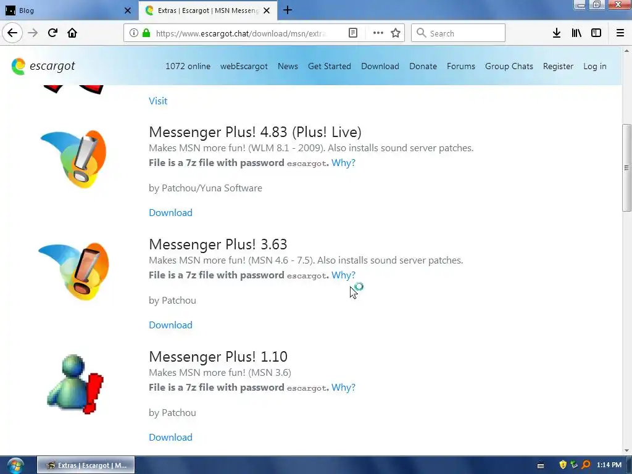Click the yellow shield tray icon
Viewport: 632px width, 474px height.
(x=563, y=465)
